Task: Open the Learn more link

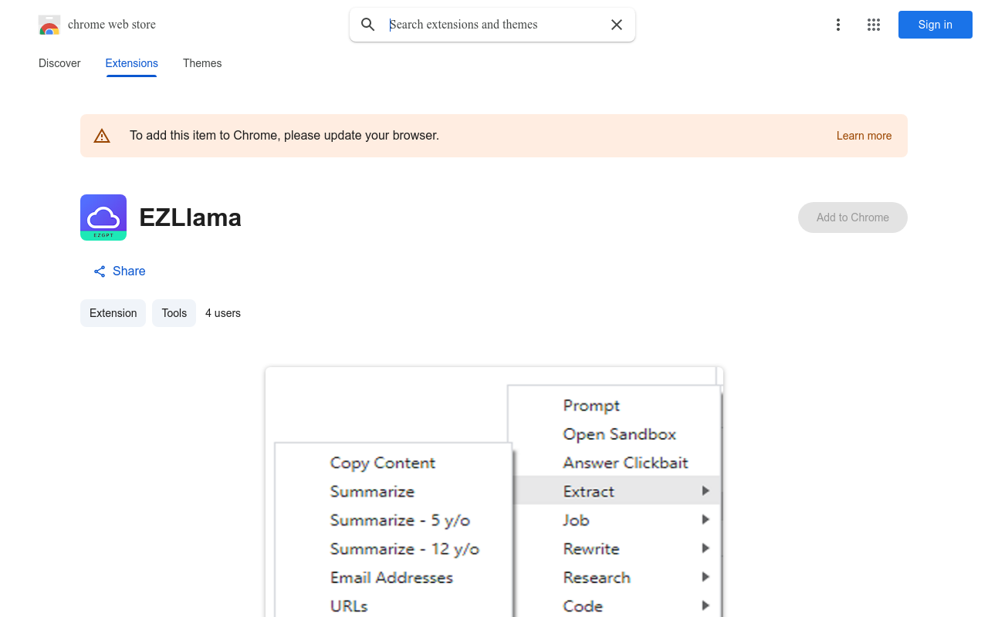Action: pyautogui.click(x=864, y=136)
